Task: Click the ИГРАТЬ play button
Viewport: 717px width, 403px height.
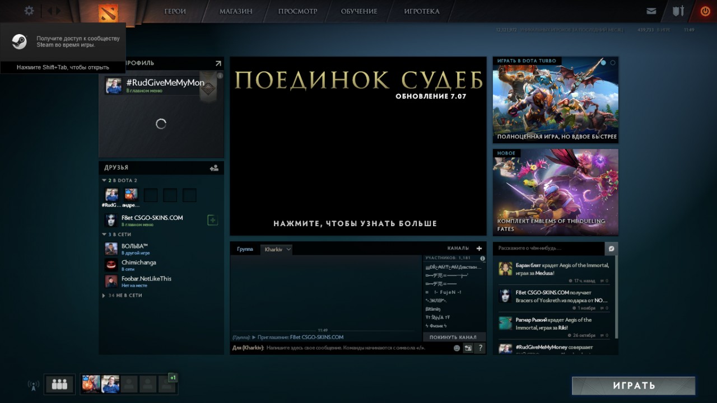Action: 634,386
